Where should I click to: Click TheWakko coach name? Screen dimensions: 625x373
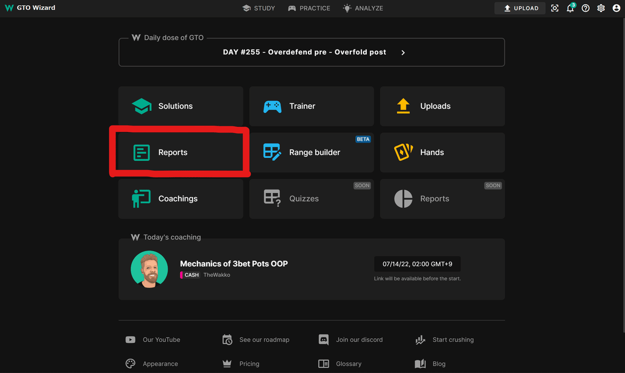217,275
